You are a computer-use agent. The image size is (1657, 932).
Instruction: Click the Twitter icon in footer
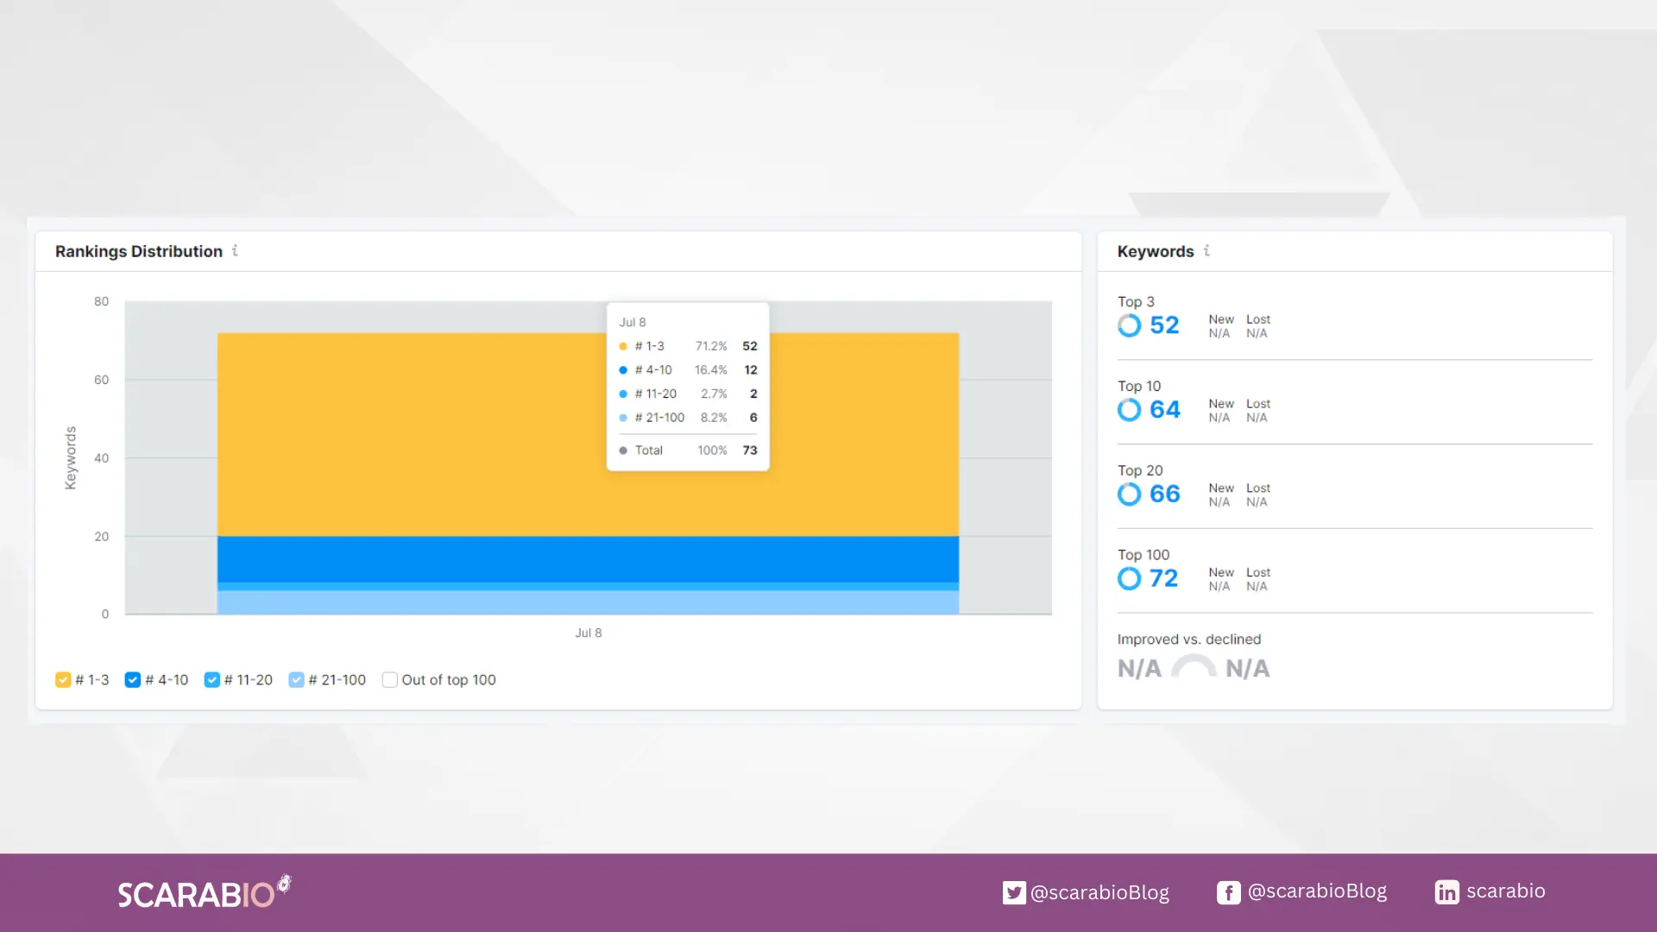pyautogui.click(x=1014, y=892)
